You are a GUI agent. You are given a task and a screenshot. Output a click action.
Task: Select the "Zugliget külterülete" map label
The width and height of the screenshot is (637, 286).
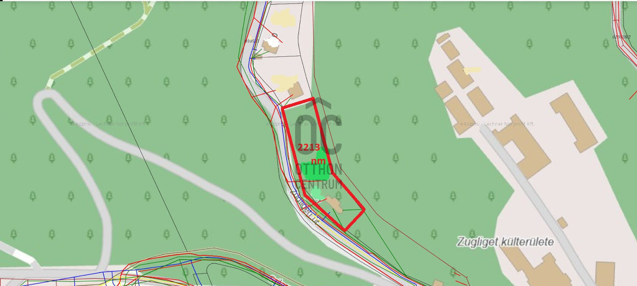pyautogui.click(x=505, y=242)
